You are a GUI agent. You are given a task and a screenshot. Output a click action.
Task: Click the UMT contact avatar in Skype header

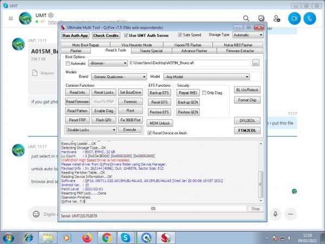25,18
